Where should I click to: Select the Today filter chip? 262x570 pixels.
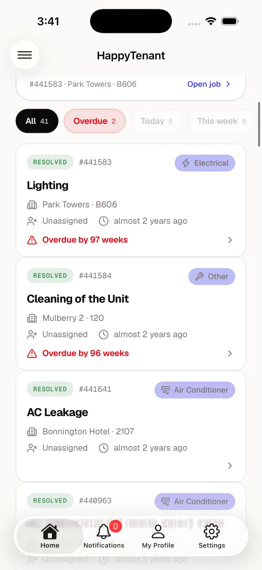click(156, 121)
